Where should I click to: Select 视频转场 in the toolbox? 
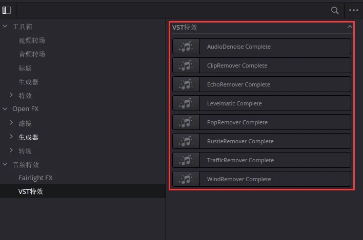tap(32, 40)
